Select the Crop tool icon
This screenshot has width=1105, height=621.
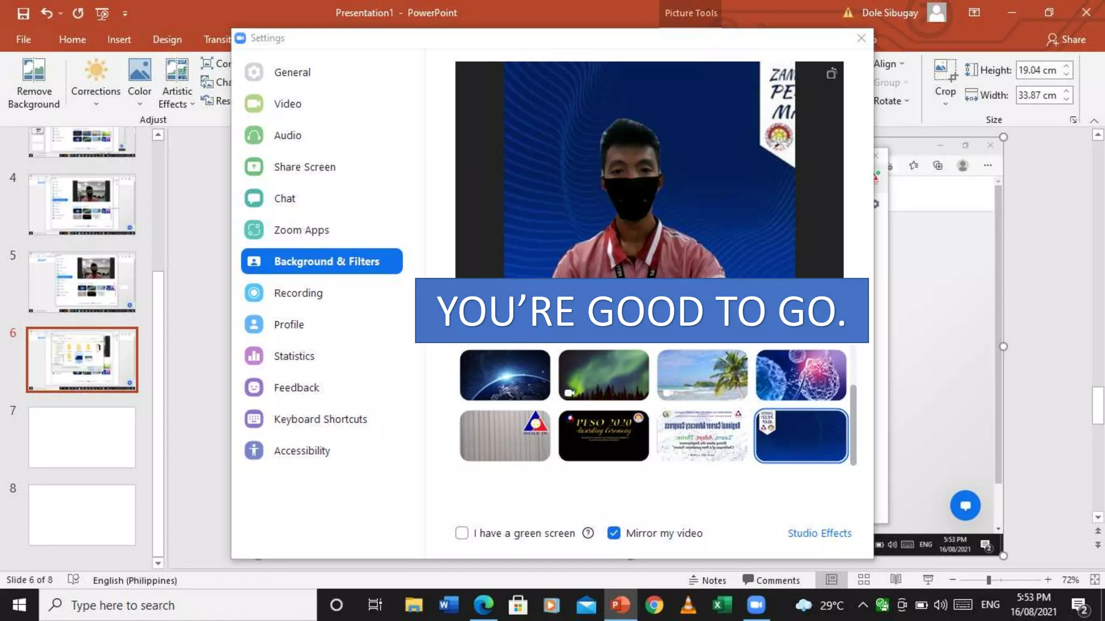(945, 71)
